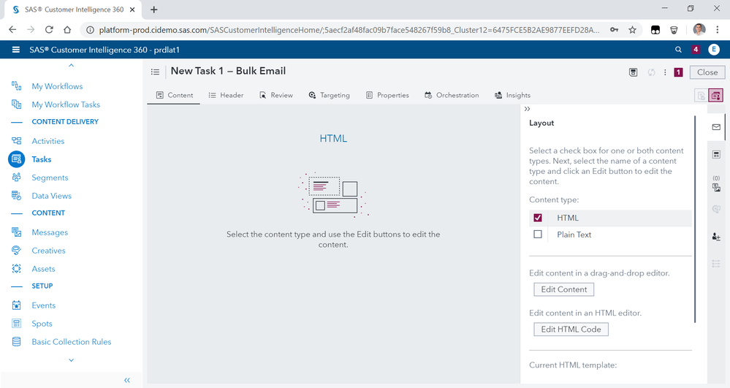
Task: Click the Tasks icon in the sidebar
Action: pos(16,159)
